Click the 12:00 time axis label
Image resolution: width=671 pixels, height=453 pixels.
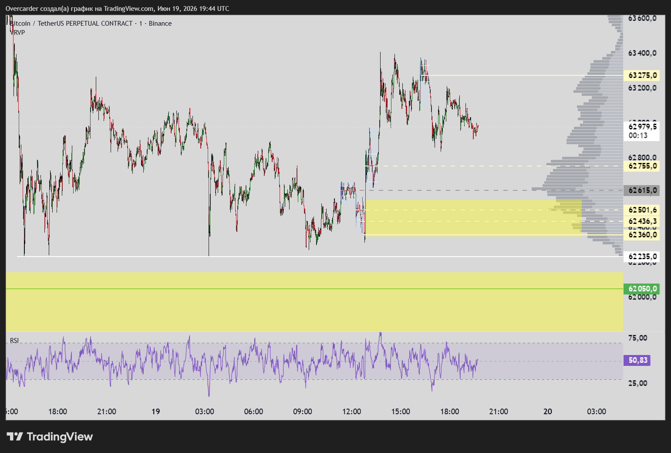[351, 412]
